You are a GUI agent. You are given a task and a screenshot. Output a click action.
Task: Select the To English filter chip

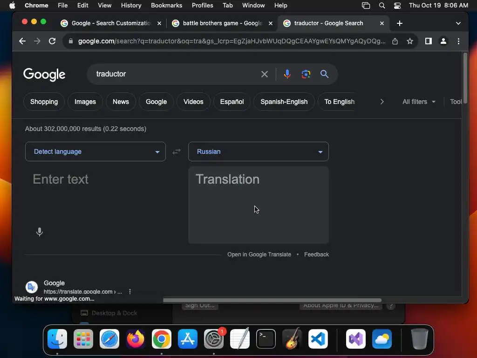[340, 102]
